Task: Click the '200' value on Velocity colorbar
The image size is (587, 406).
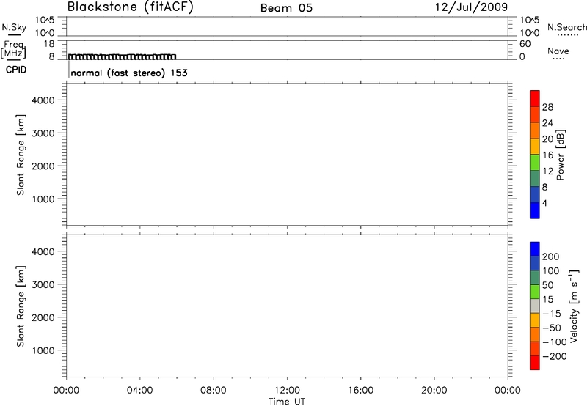Action: (x=551, y=256)
